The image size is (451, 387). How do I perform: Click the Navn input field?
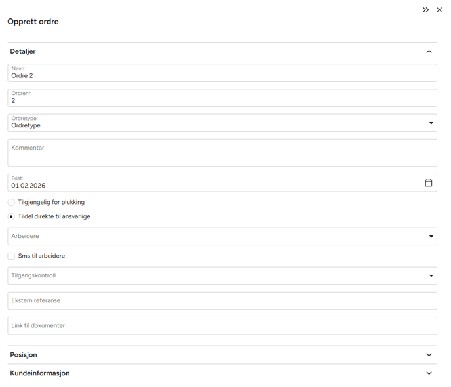point(222,75)
